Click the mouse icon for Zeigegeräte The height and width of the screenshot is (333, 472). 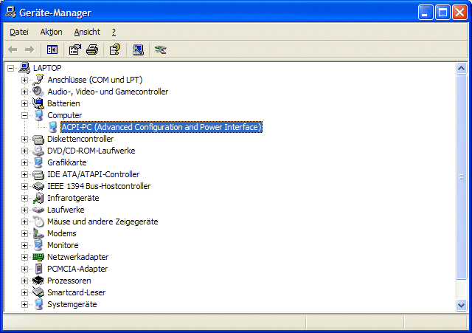coord(38,222)
